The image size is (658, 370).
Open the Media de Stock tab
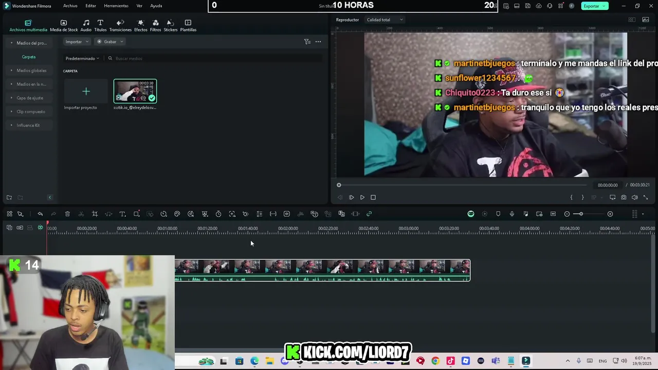pyautogui.click(x=64, y=26)
